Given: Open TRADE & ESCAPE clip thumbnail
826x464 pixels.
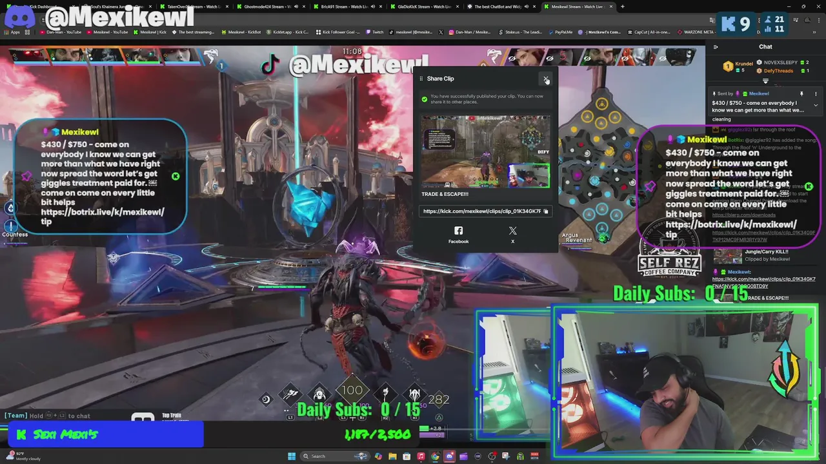Looking at the screenshot, I should (x=486, y=151).
